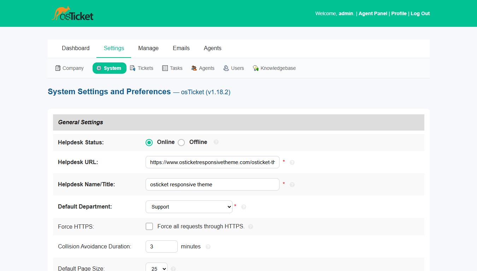Go to the Emails tab
Screen dimensions: 477x271
181,48
